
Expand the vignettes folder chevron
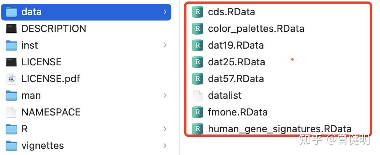(165, 146)
